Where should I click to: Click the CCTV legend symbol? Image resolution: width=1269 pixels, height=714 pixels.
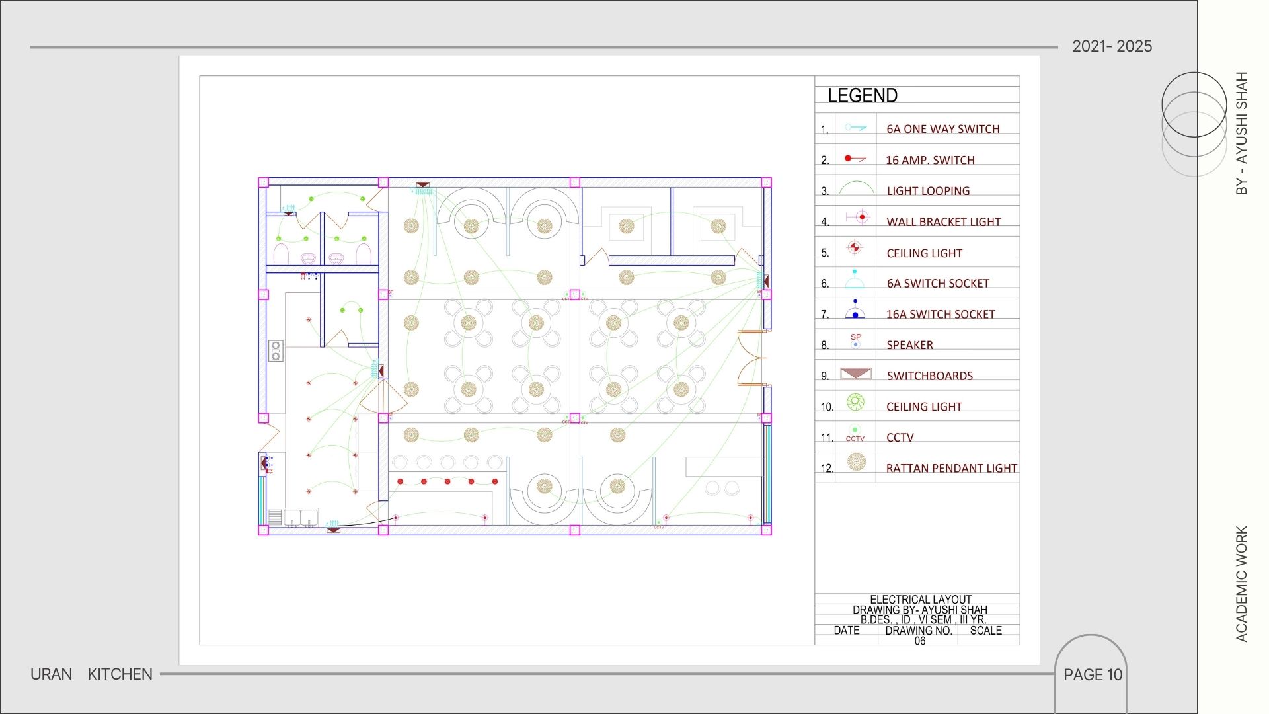coord(855,434)
